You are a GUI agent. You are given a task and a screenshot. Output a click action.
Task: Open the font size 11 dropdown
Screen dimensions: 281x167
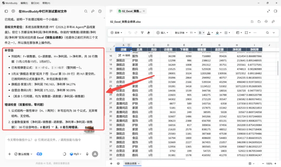[193, 33]
